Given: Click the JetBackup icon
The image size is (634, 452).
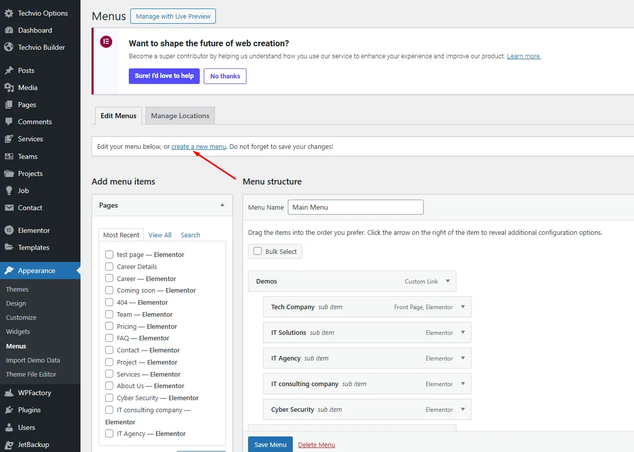Looking at the screenshot, I should [x=9, y=444].
